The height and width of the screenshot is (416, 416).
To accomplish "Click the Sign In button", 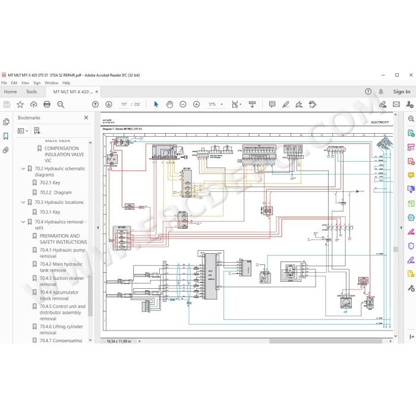I will (x=401, y=92).
